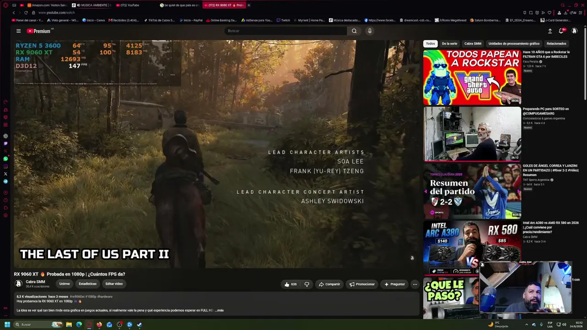587x330 pixels.
Task: Click the heart bookmark icon in address bar
Action: 549,12
